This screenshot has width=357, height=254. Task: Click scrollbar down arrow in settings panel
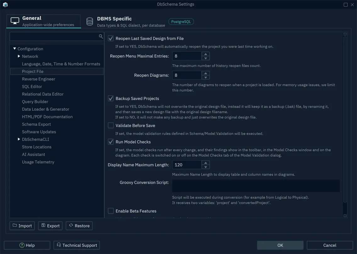pos(345,216)
